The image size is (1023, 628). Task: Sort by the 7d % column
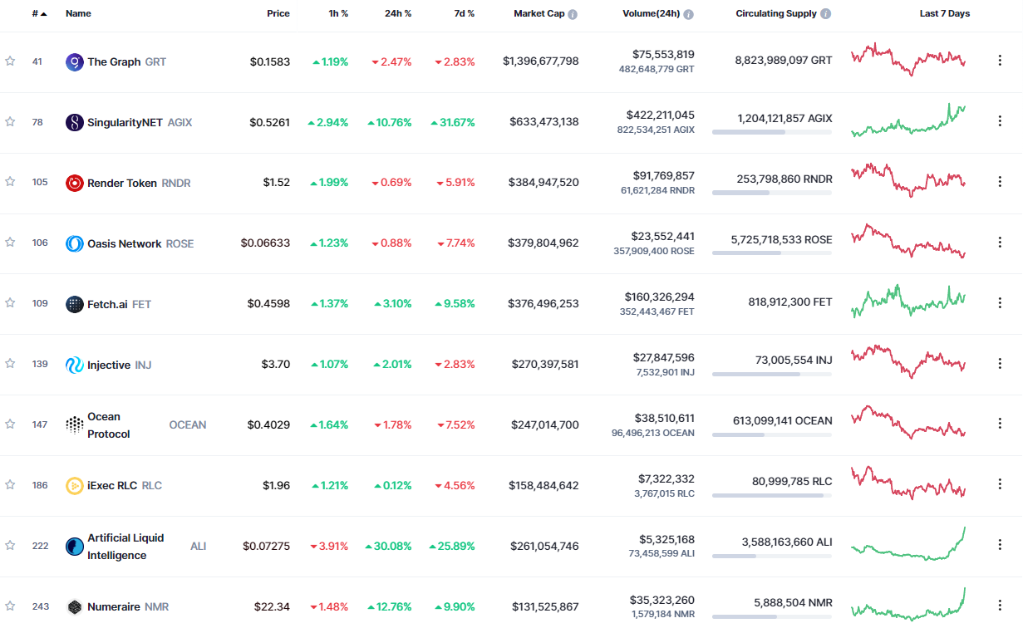pos(465,14)
